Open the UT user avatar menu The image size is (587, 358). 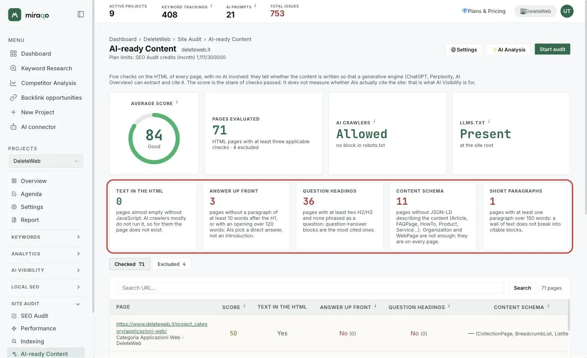point(567,11)
